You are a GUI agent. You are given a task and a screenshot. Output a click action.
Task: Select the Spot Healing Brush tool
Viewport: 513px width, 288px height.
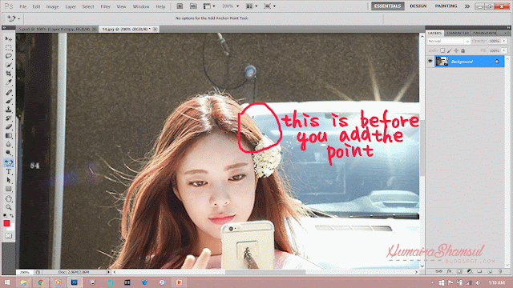tap(9, 93)
